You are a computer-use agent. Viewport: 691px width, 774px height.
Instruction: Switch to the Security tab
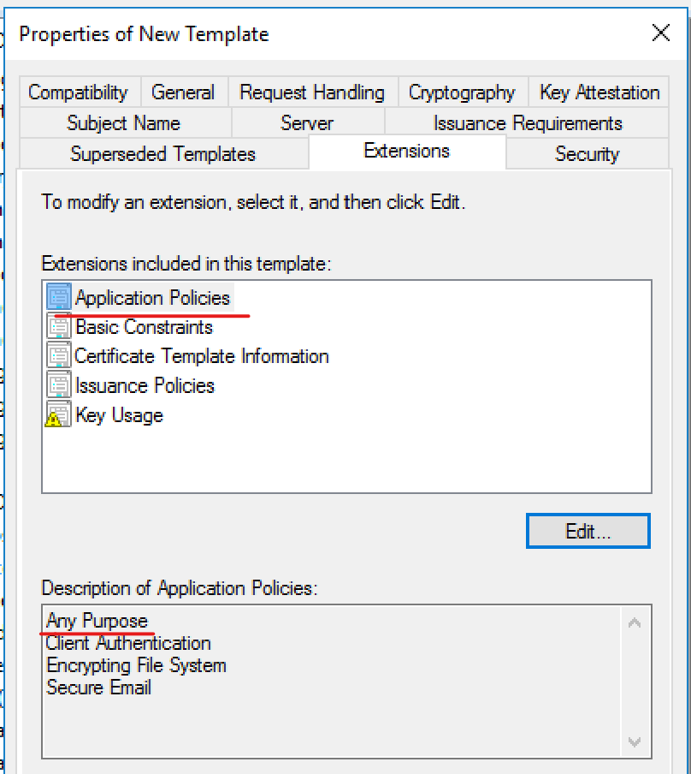tap(587, 154)
